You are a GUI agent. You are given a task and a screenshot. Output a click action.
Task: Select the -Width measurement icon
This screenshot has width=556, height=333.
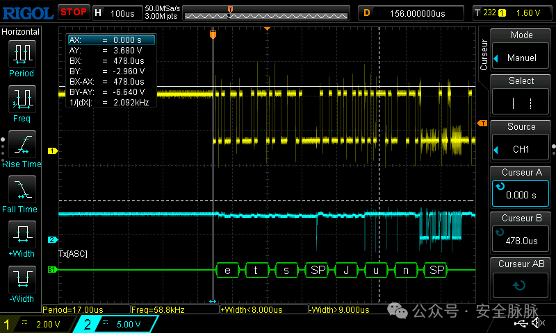tap(22, 279)
